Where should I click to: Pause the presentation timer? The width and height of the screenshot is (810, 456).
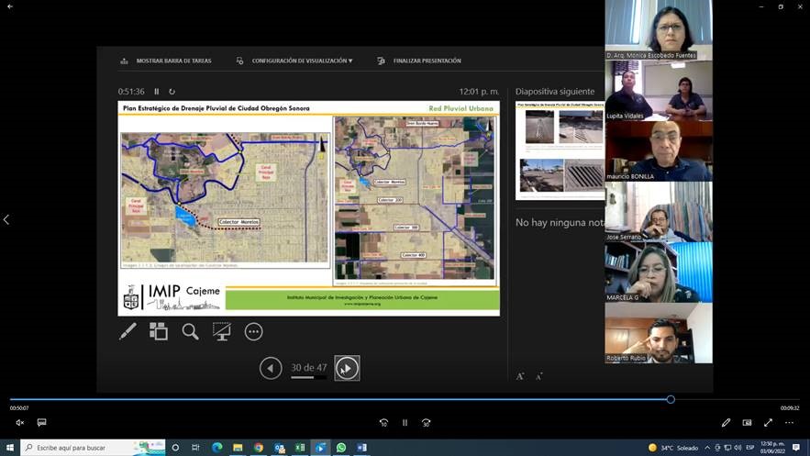coord(156,92)
